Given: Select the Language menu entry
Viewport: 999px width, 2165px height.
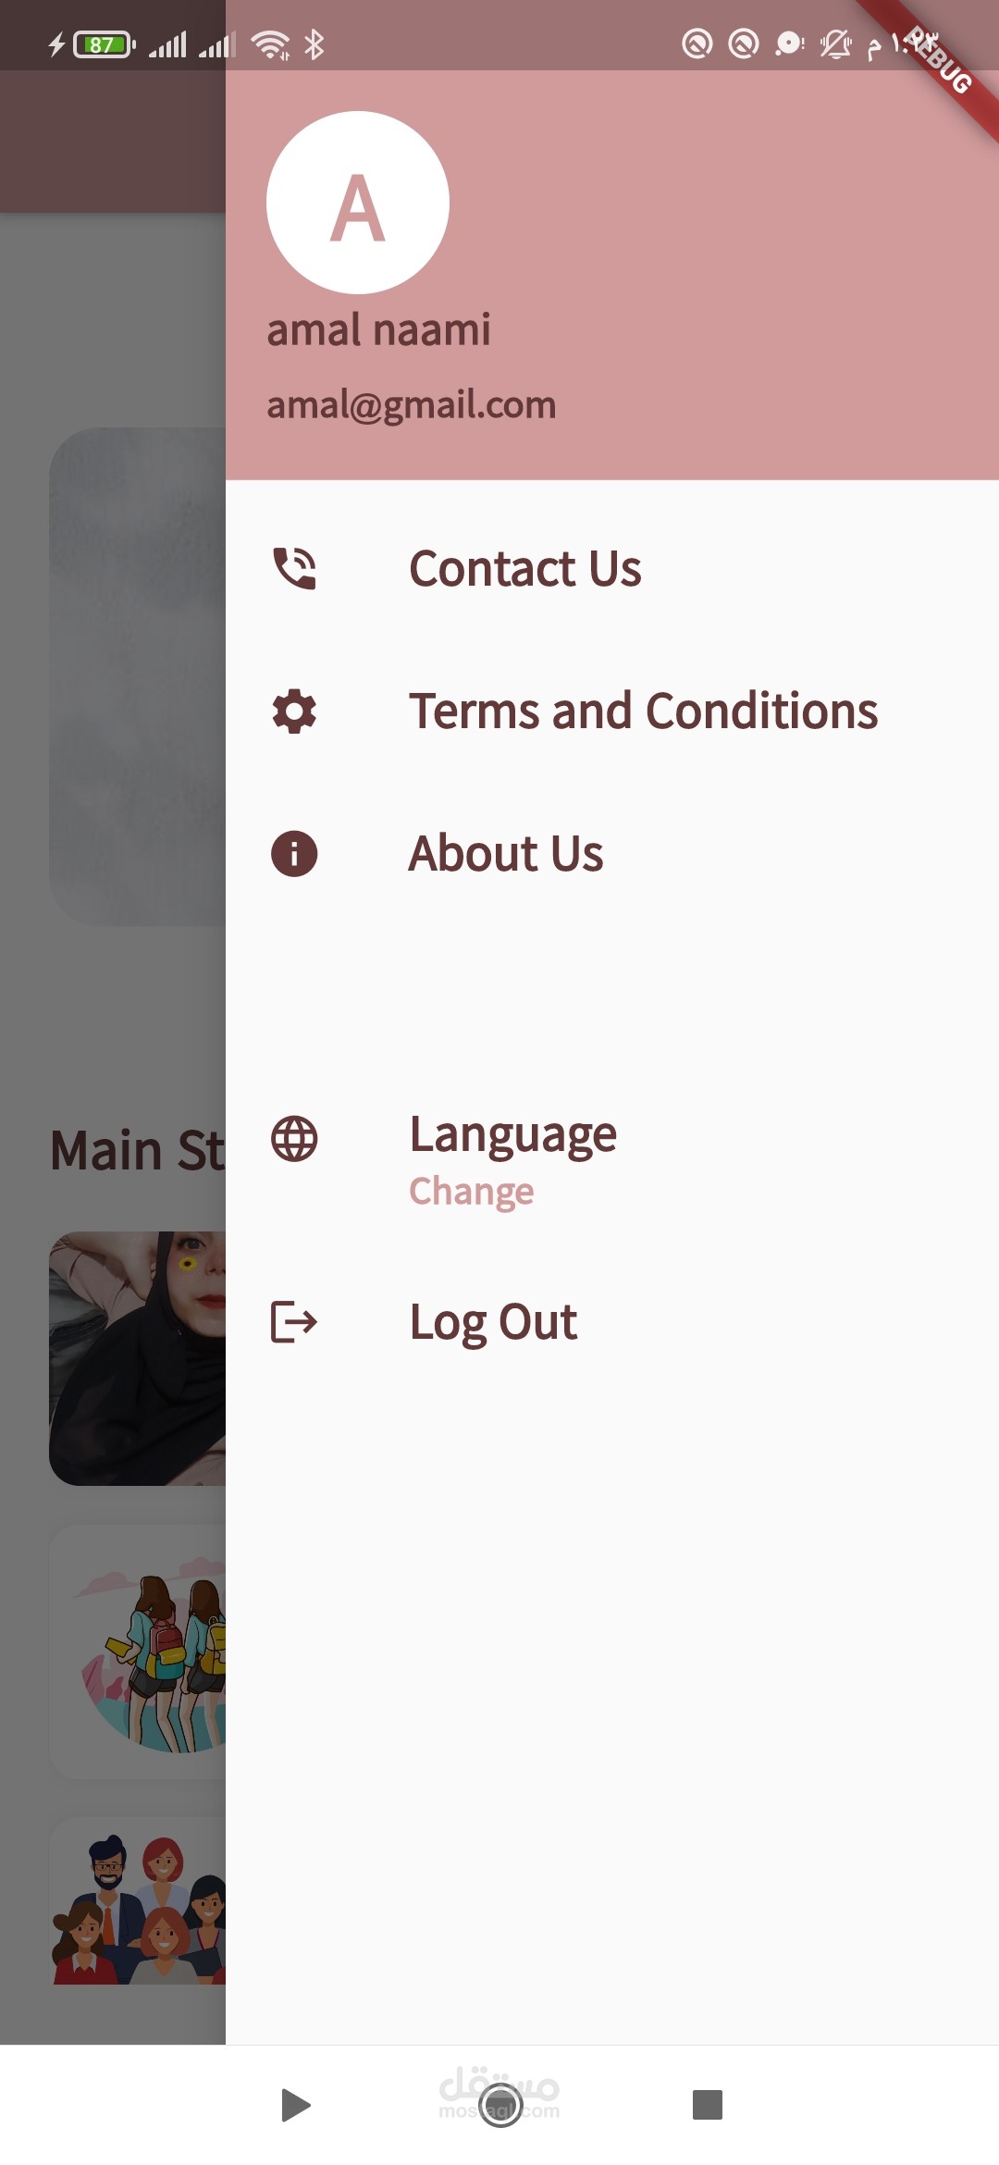Looking at the screenshot, I should click(x=512, y=1134).
